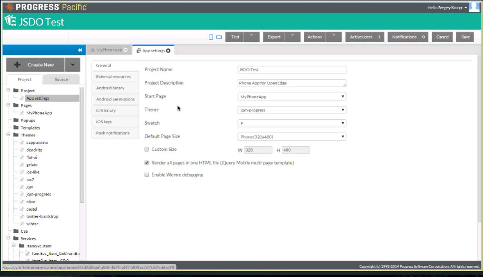Click the Cancel button
The image size is (483, 277).
442,37
